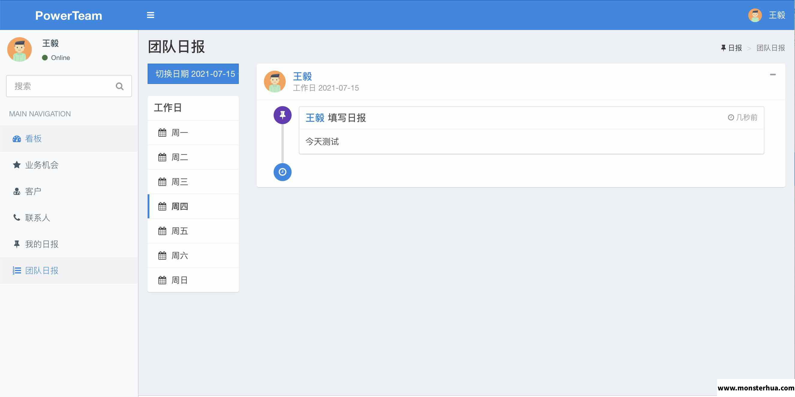
Task: Click 工作日 2021-07-15 subtitle text
Action: click(x=326, y=88)
